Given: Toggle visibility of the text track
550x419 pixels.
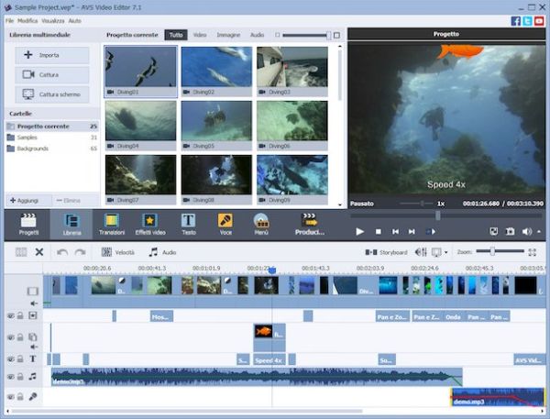Looking at the screenshot, I should [11, 359].
